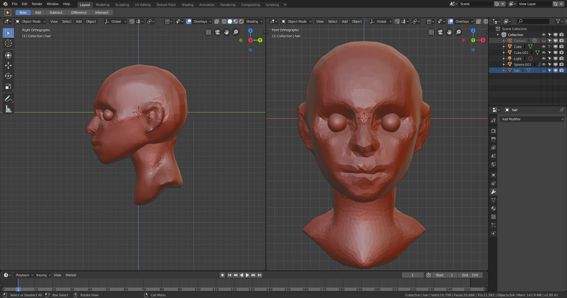Open the Render menu
The width and height of the screenshot is (567, 298).
pyautogui.click(x=37, y=4)
